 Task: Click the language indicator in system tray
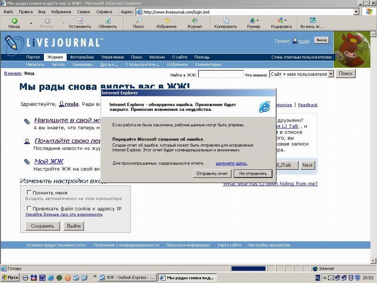317,278
